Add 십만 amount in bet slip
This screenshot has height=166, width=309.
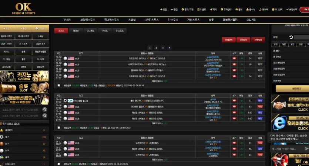(x=301, y=44)
